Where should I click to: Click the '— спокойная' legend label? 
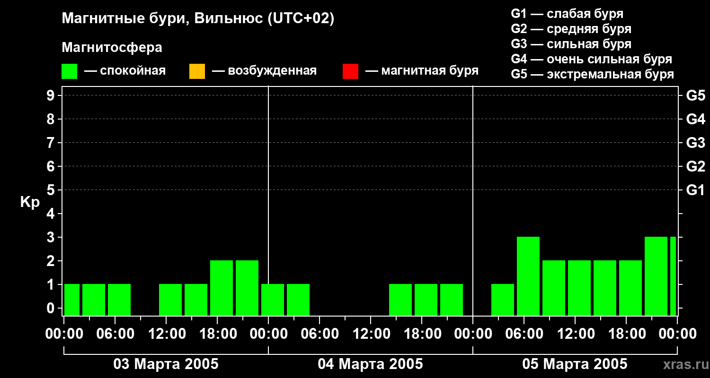[125, 71]
